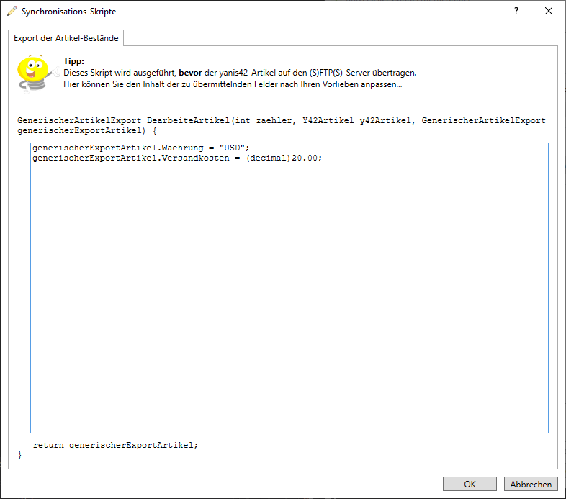Click the bold Tipp: heading
The width and height of the screenshot is (566, 499).
coord(73,62)
